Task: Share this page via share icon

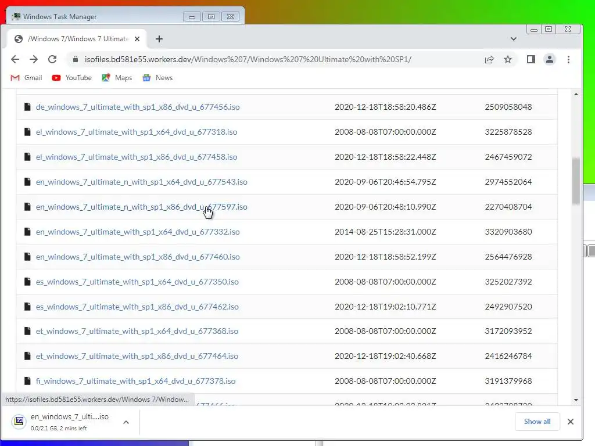Action: pyautogui.click(x=489, y=60)
